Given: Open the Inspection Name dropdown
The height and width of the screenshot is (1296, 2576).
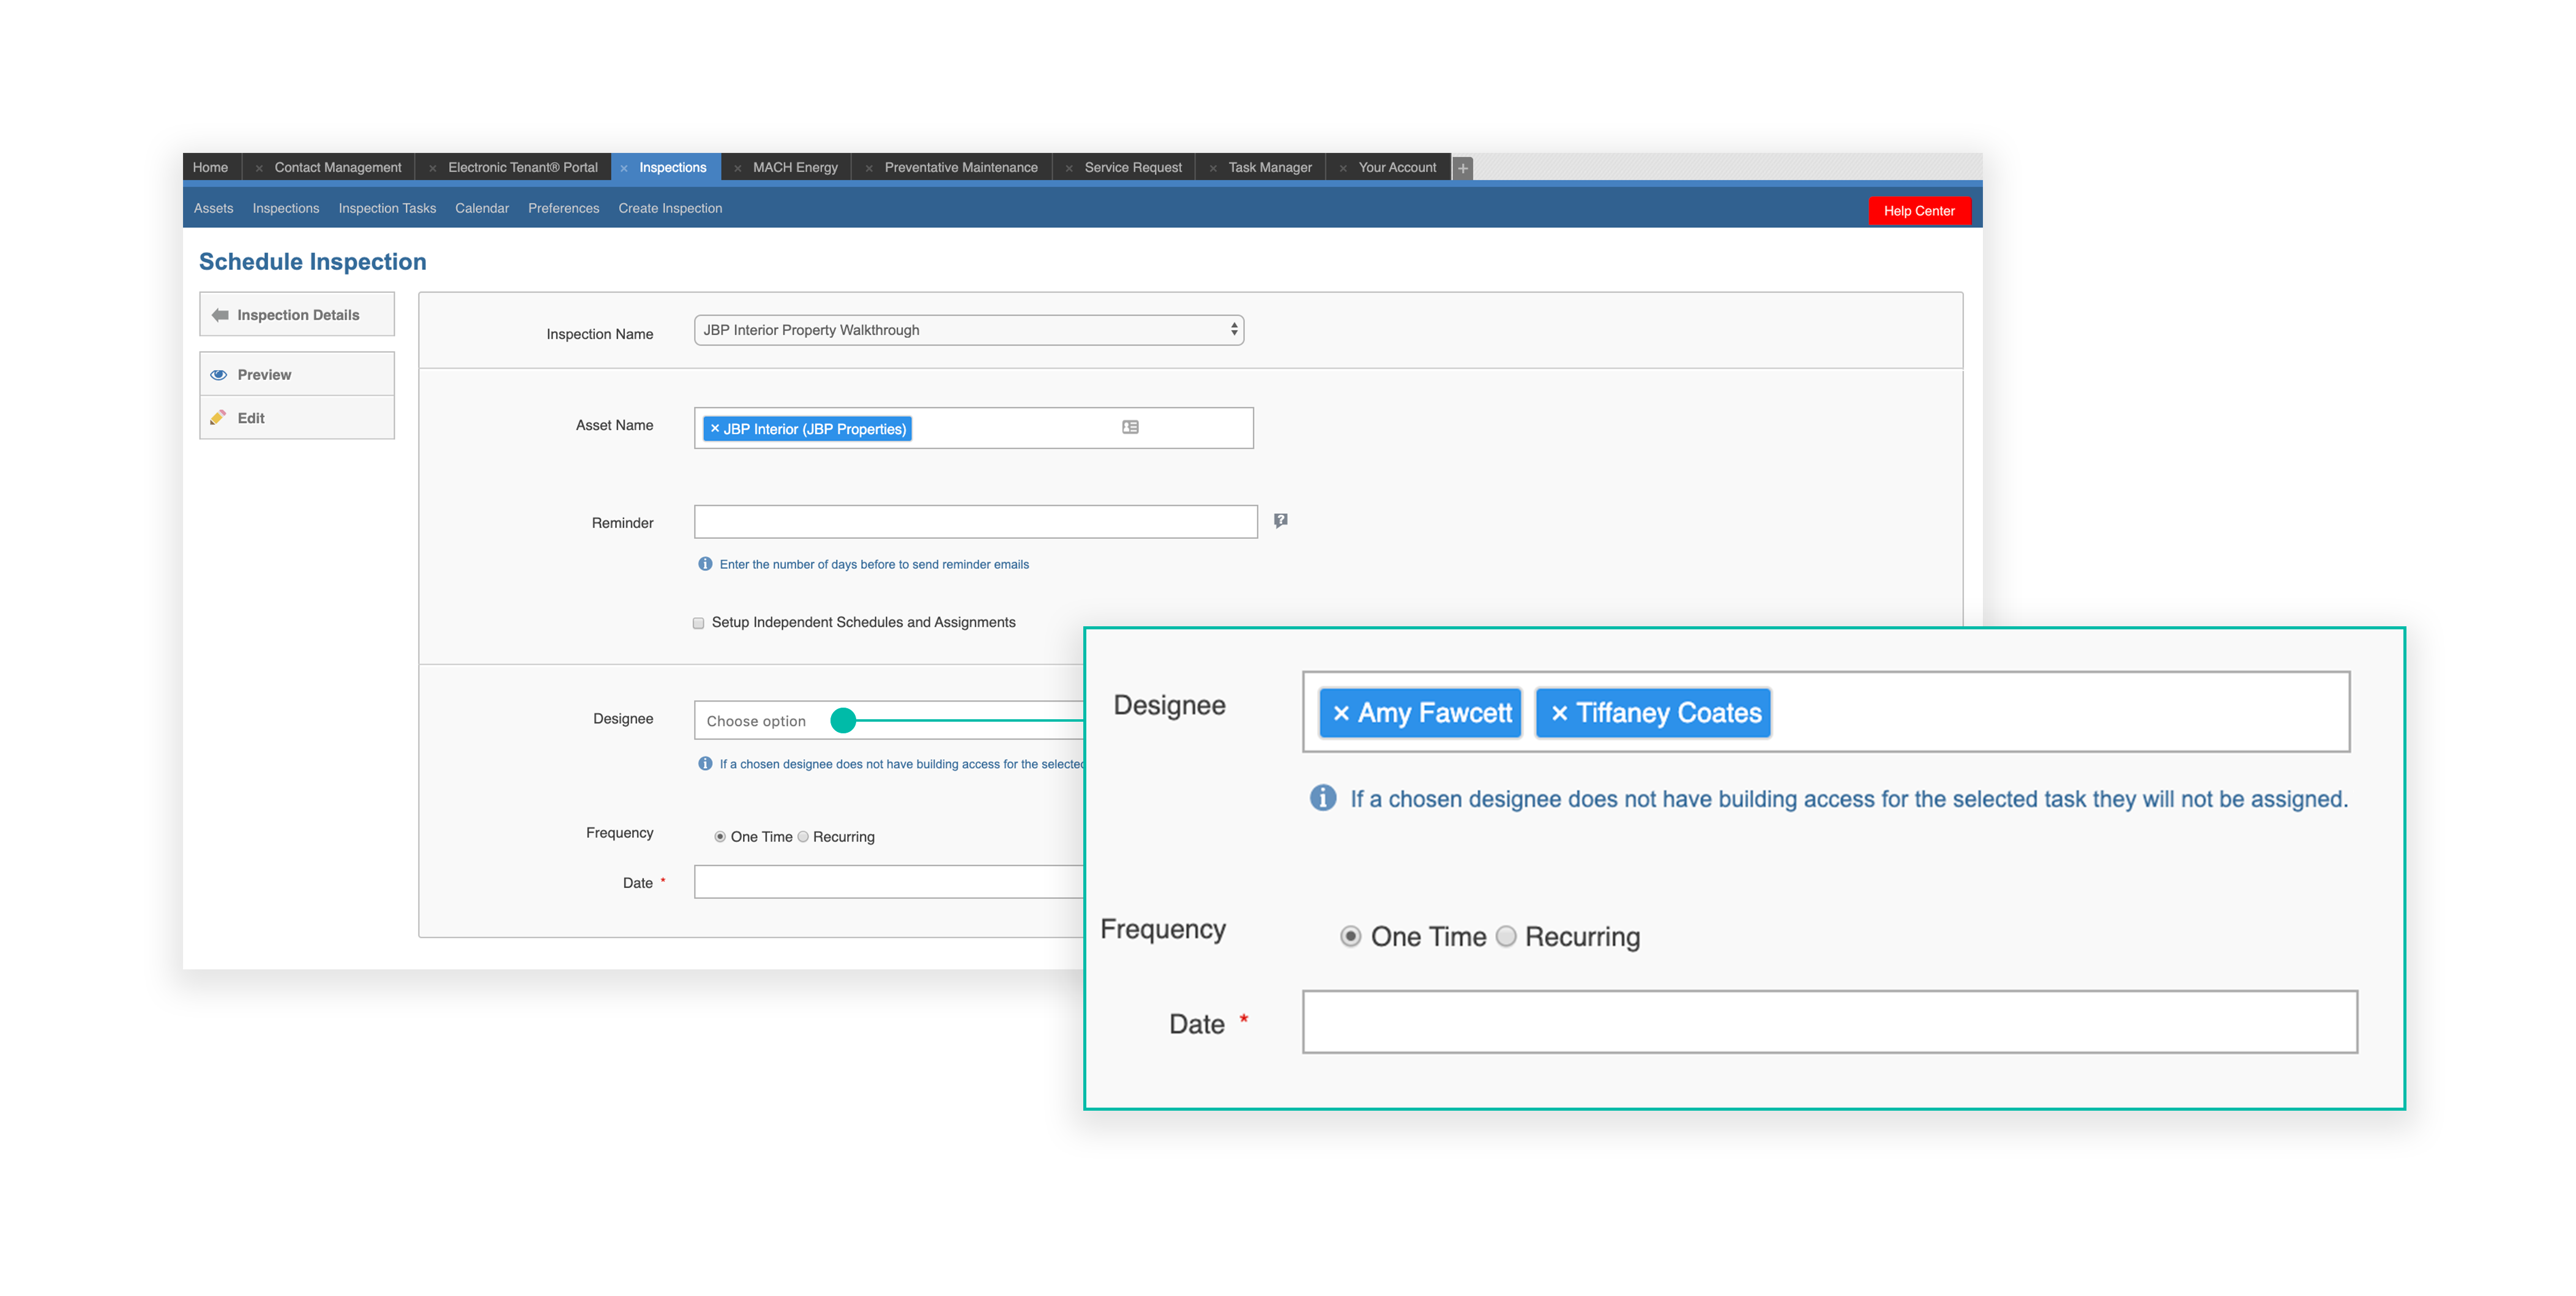Looking at the screenshot, I should (968, 330).
